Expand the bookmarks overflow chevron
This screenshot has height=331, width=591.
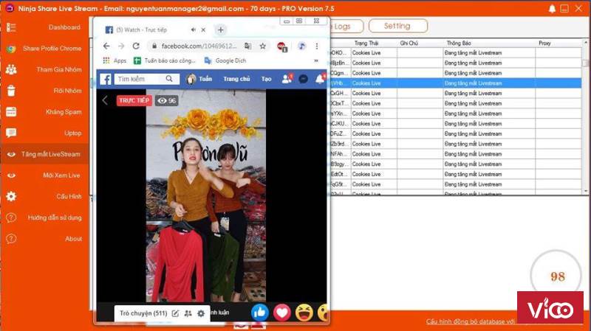316,60
